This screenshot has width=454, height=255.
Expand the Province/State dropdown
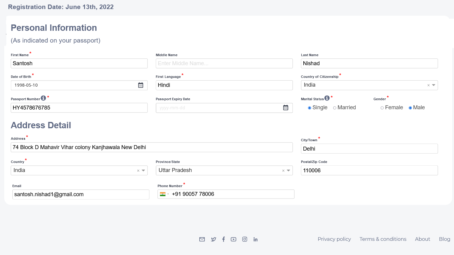288,171
